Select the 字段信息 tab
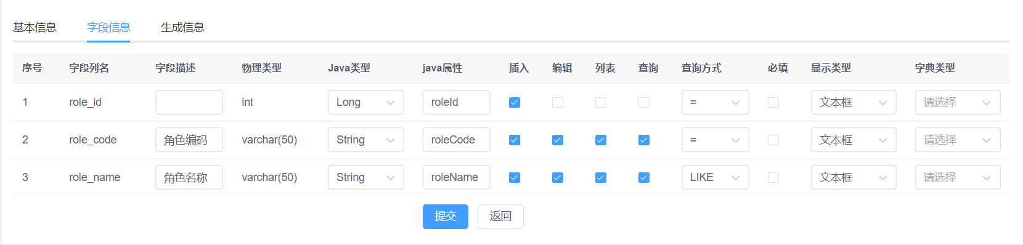The image size is (1023, 245). coord(108,28)
